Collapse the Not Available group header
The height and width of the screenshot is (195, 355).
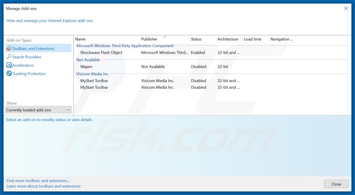tap(88, 60)
